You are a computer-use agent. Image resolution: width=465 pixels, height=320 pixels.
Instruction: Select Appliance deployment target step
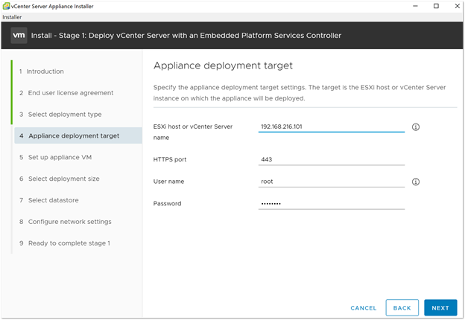pyautogui.click(x=73, y=136)
